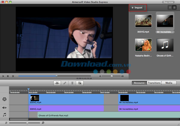Click the timeline zoom out magnifier icon
Image resolution: width=180 pixels, height=126 pixels.
tap(6, 123)
